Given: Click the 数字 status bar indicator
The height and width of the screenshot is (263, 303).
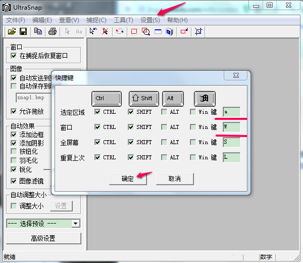Looking at the screenshot, I should click(266, 257).
